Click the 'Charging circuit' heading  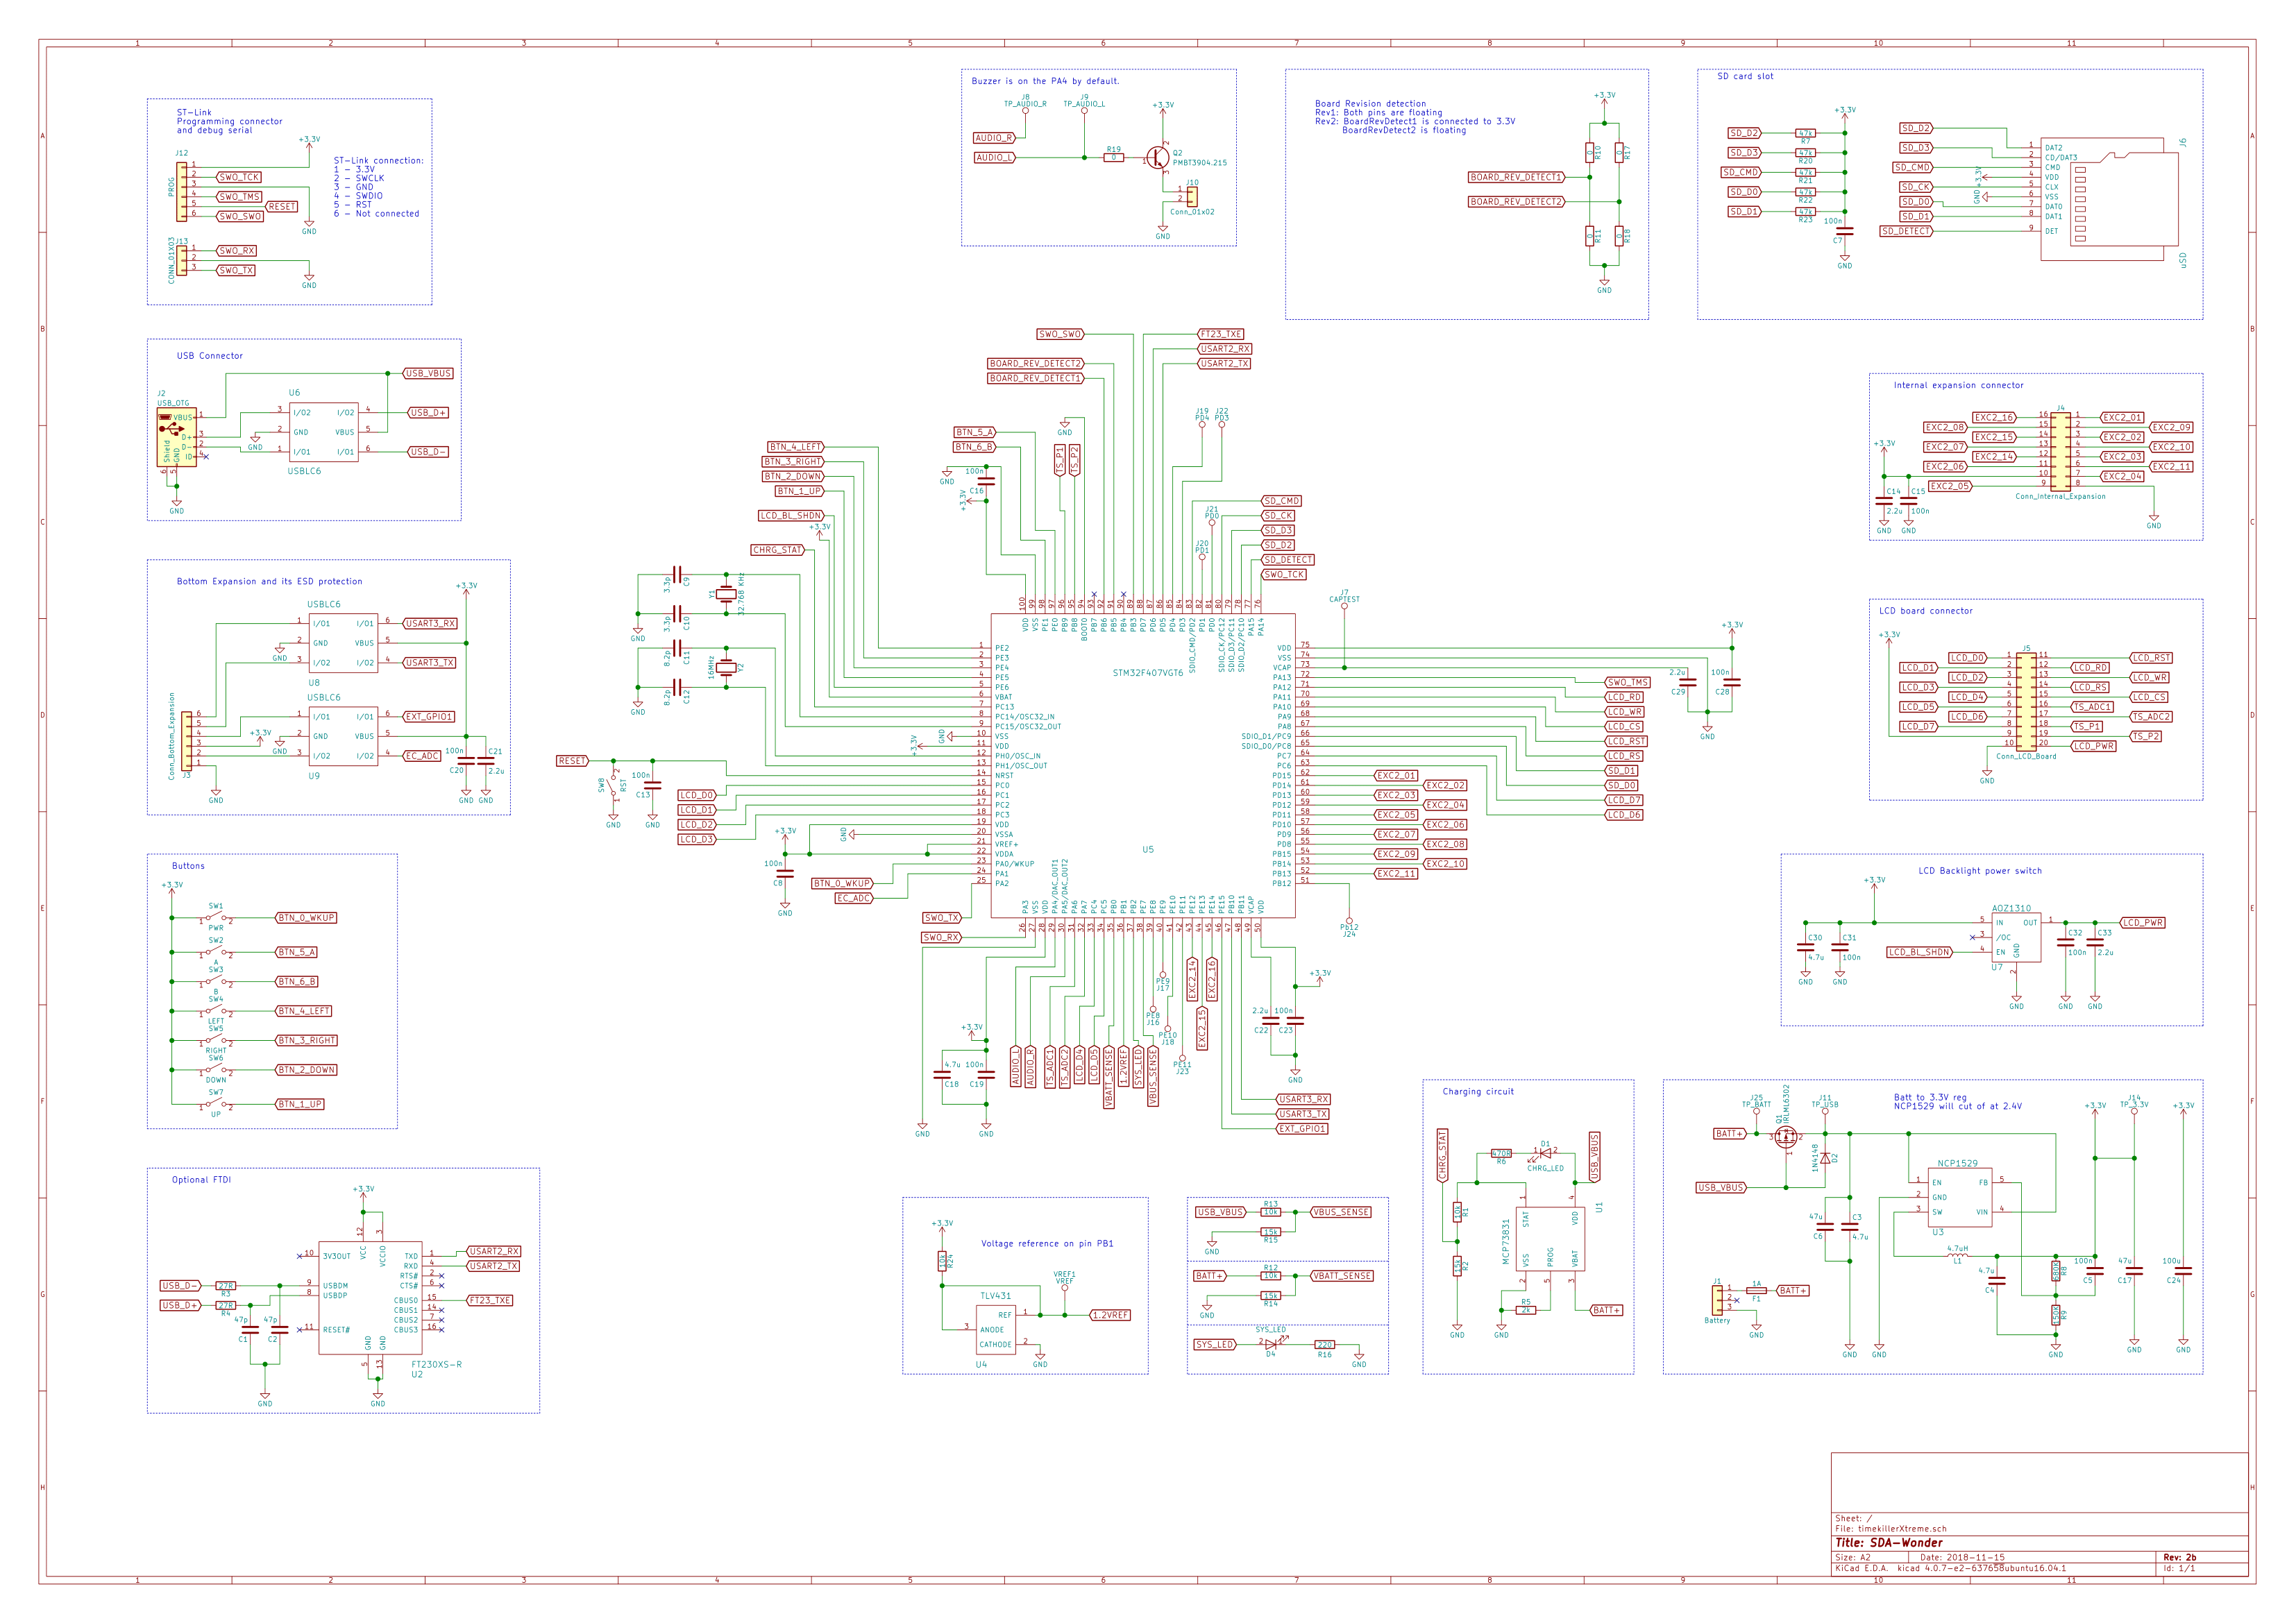coord(1478,1091)
